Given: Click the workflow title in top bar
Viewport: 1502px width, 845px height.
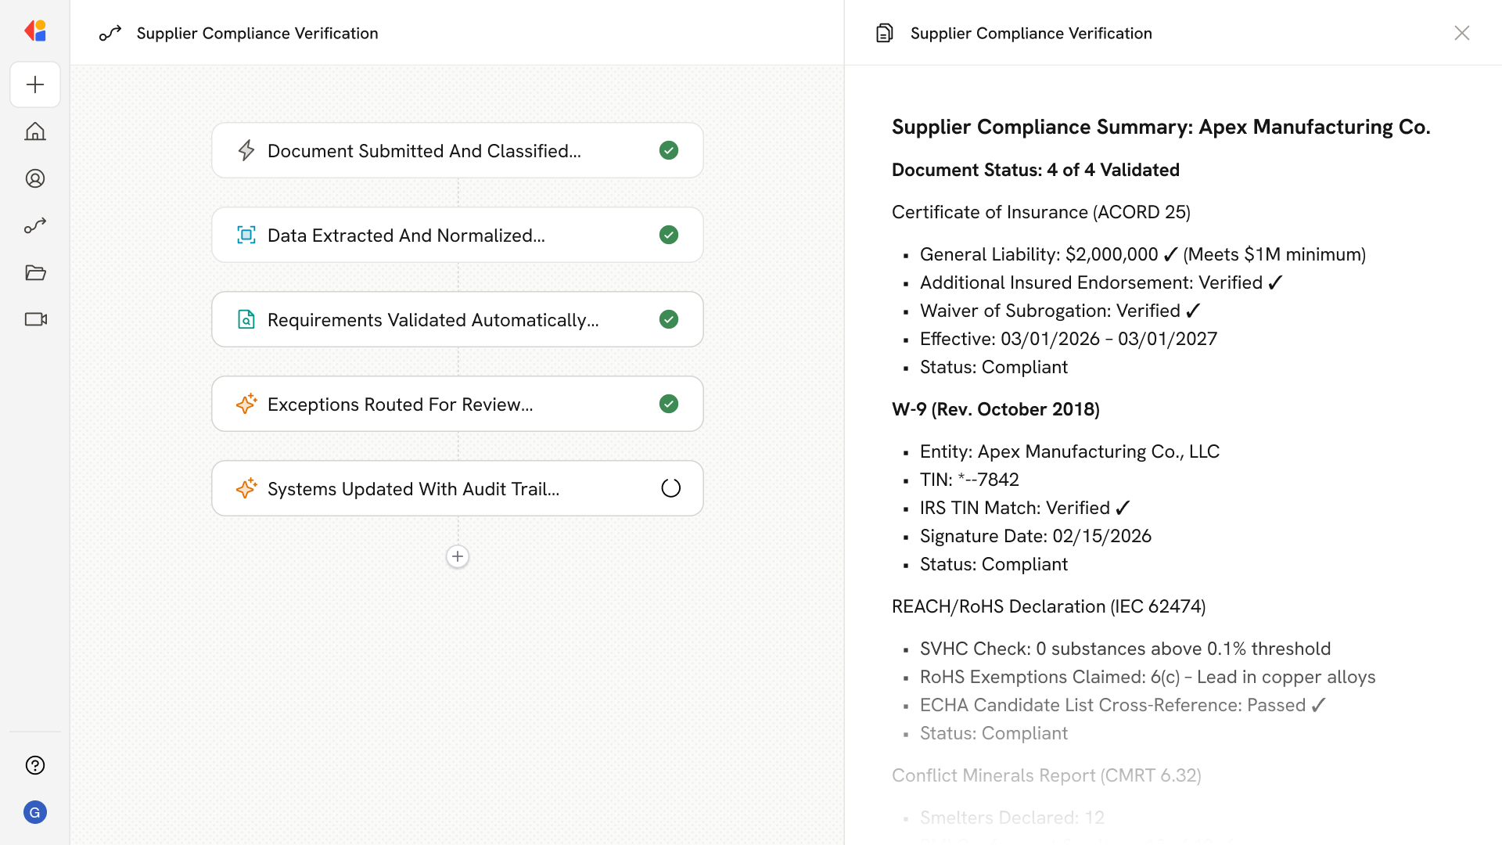Looking at the screenshot, I should pos(257,33).
